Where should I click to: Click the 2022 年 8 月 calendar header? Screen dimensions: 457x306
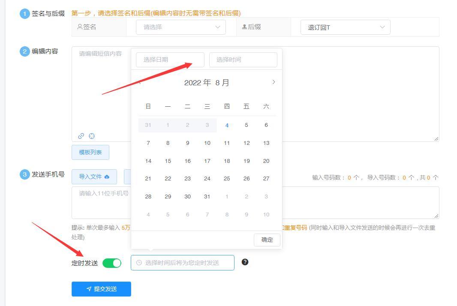point(207,83)
